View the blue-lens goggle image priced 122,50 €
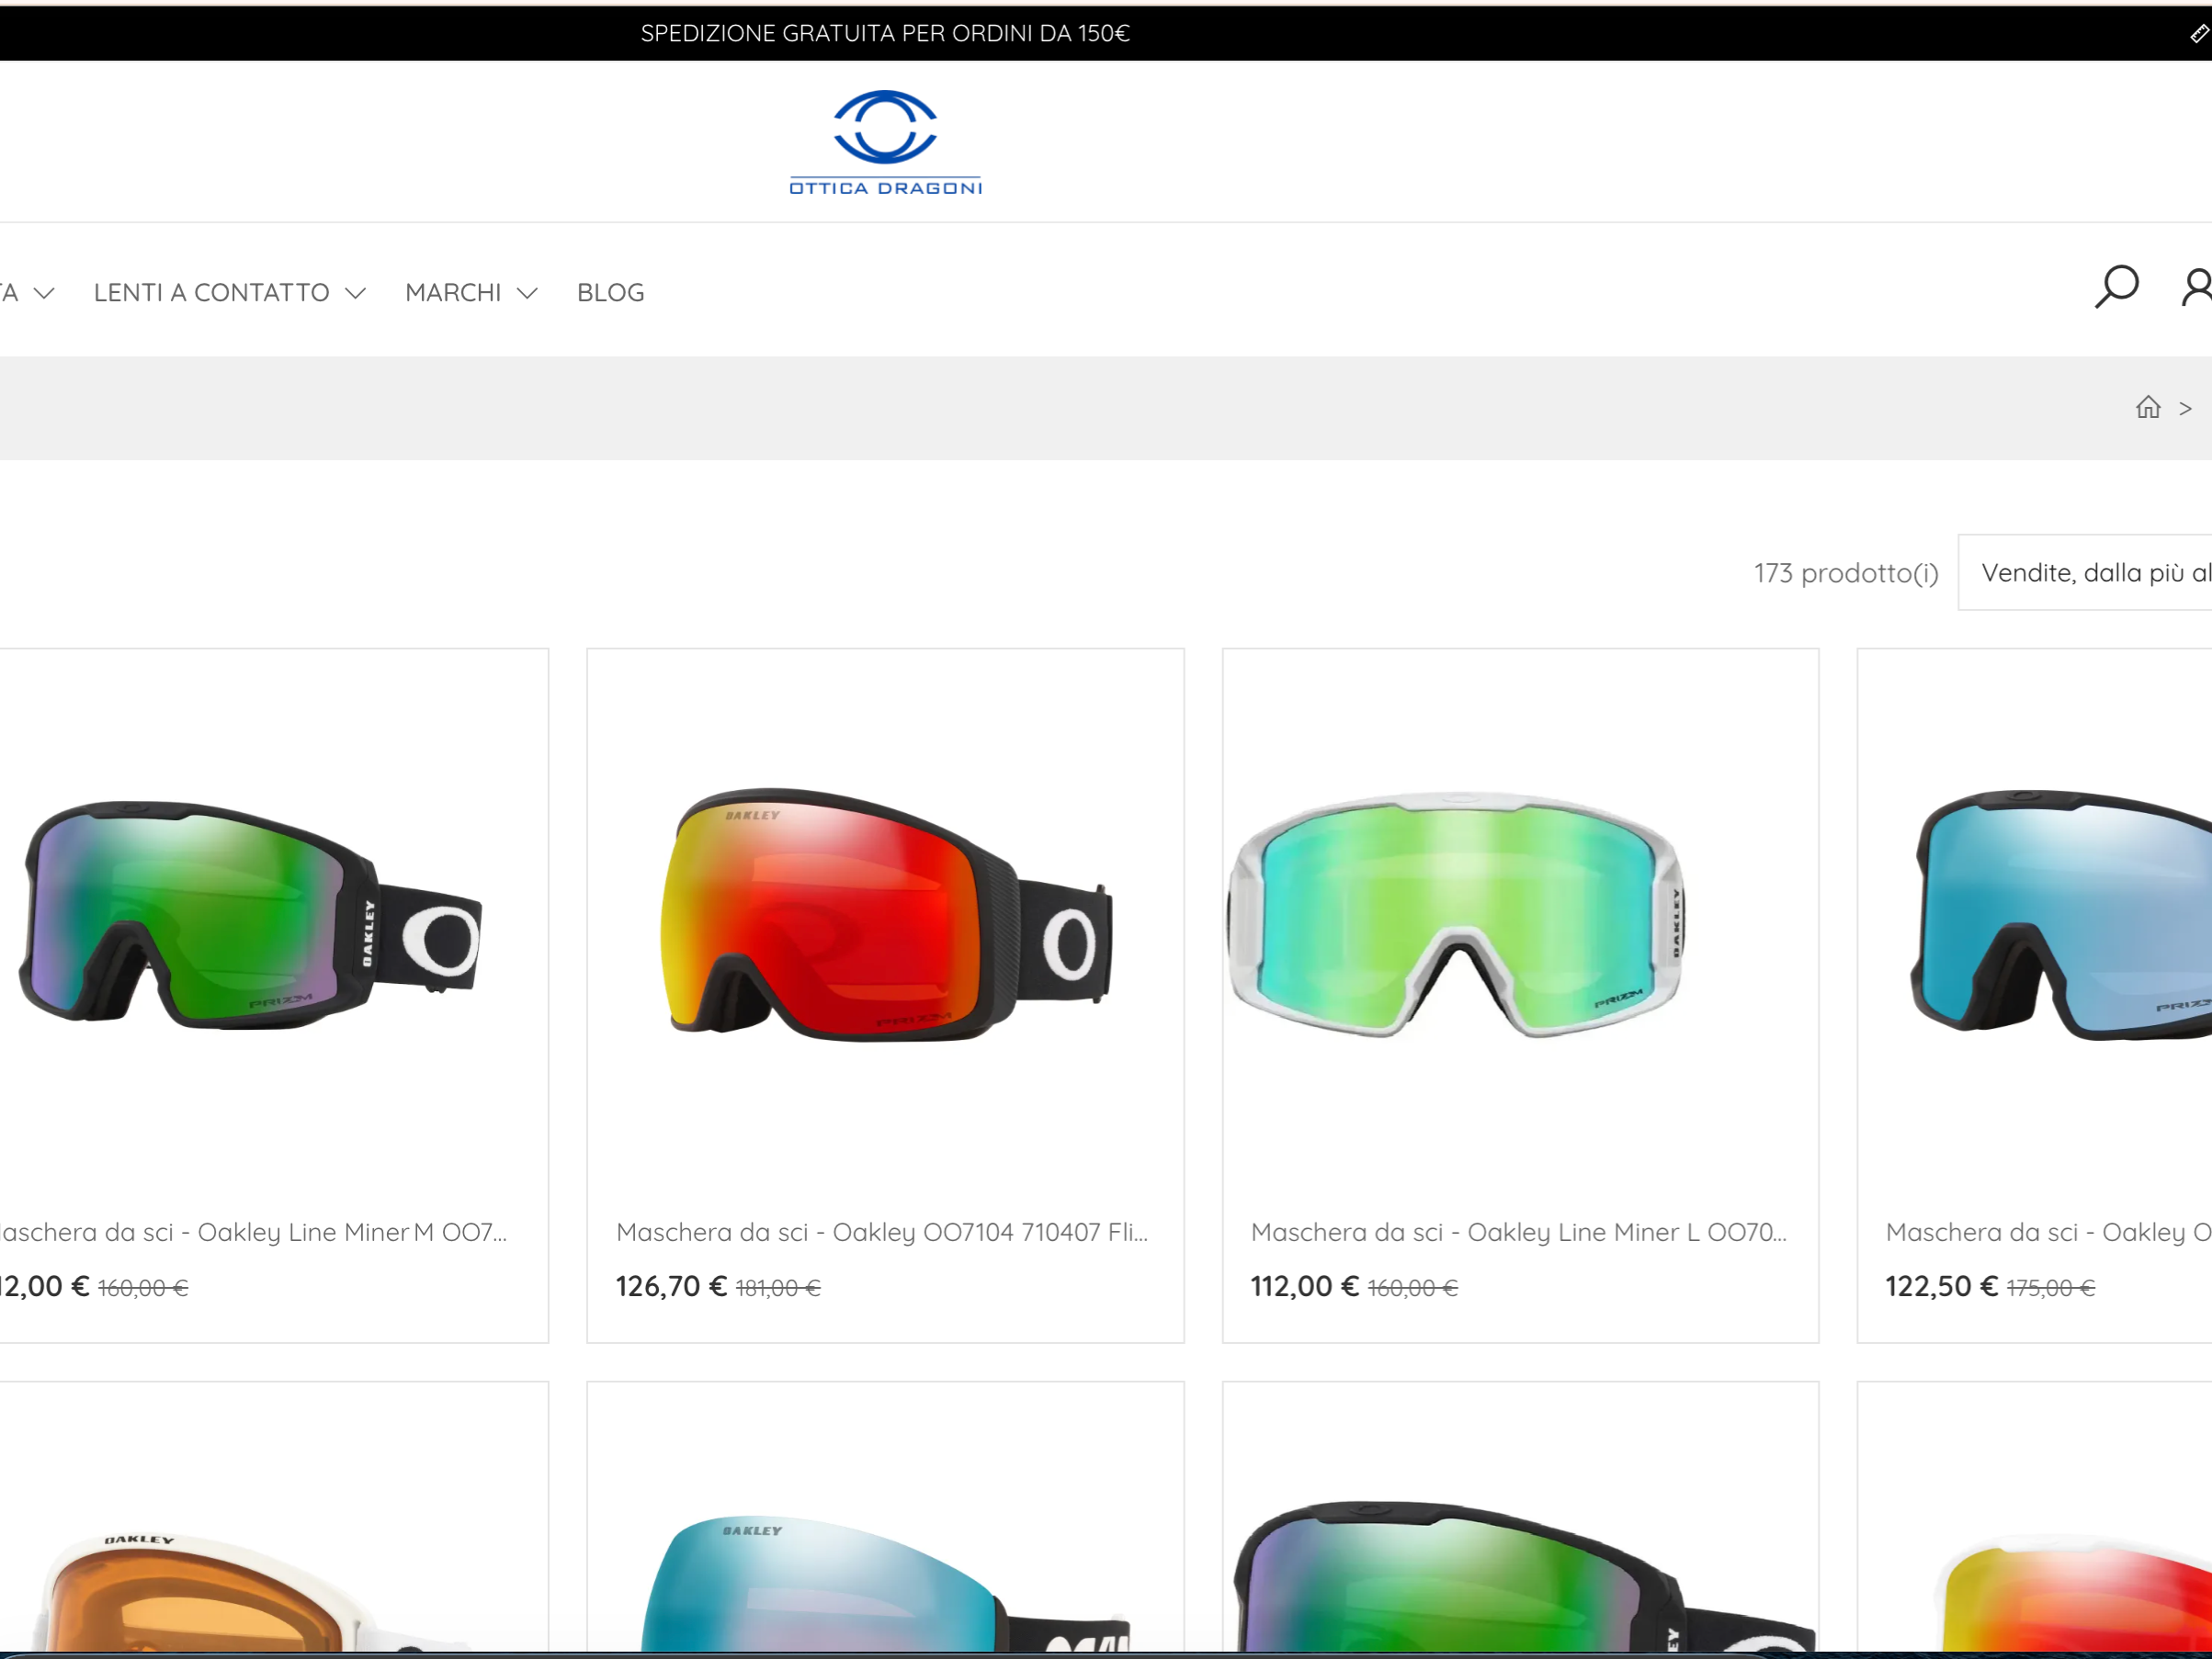Screen dimensions: 2212x1659 pos(2060,914)
